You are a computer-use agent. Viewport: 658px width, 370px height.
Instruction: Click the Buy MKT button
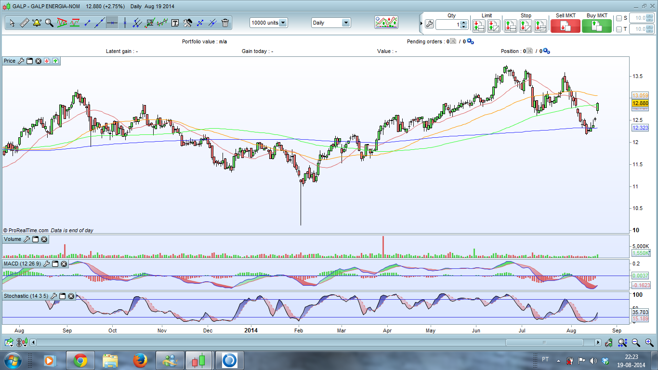(x=596, y=26)
